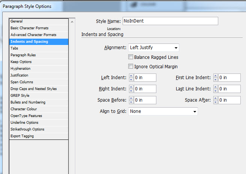This screenshot has height=174, width=246.
Task: Open Bullets and Numbering section
Action: (x=28, y=102)
